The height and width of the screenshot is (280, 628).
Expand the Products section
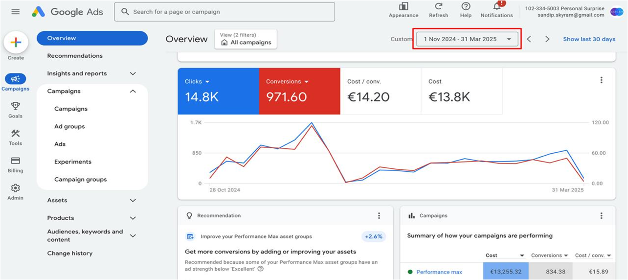(133, 218)
